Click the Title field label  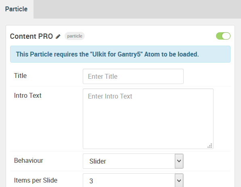coord(20,76)
